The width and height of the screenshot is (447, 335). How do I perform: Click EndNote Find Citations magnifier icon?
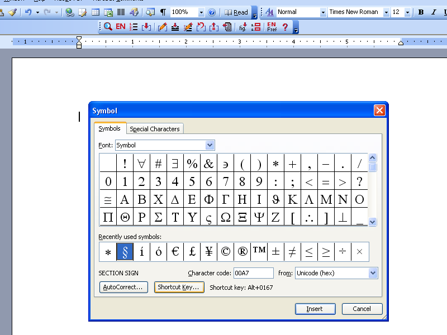point(108,27)
